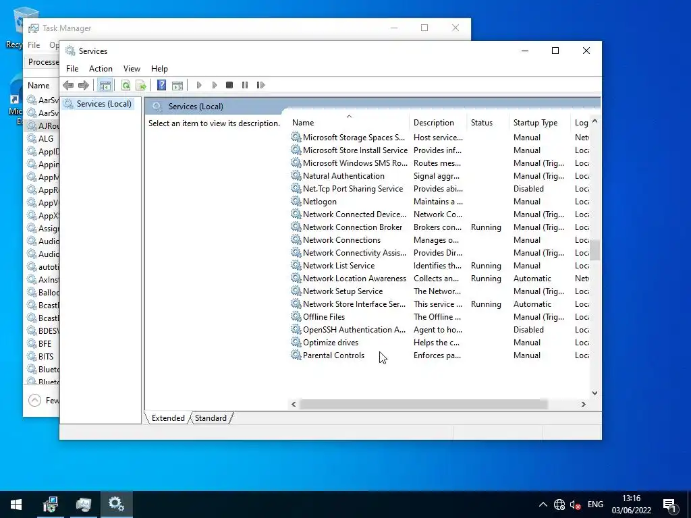Click the Services gear icon on taskbar
Image resolution: width=691 pixels, height=518 pixels.
(x=116, y=505)
